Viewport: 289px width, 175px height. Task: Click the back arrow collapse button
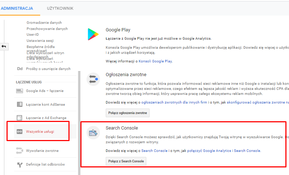coord(5,47)
